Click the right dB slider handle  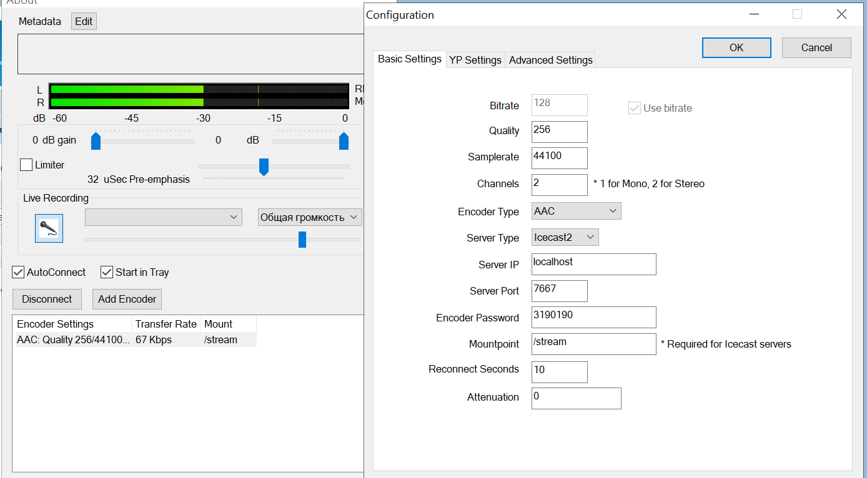click(x=344, y=141)
